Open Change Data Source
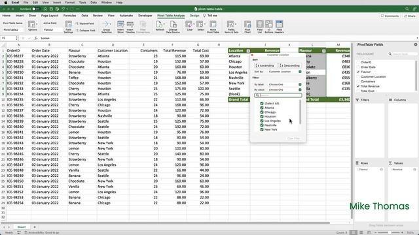This screenshot has height=235, width=419. [x=173, y=27]
